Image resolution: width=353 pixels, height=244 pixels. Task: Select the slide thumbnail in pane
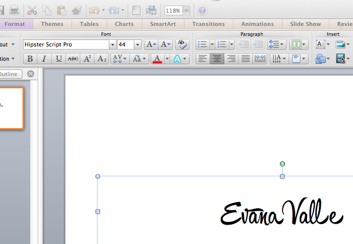pyautogui.click(x=11, y=108)
